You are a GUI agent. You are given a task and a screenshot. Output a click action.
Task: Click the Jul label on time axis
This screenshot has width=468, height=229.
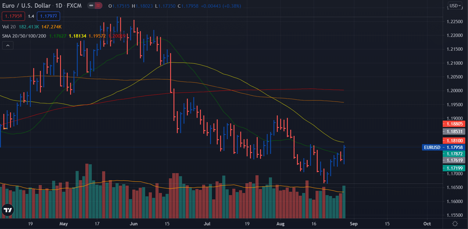tap(207, 224)
